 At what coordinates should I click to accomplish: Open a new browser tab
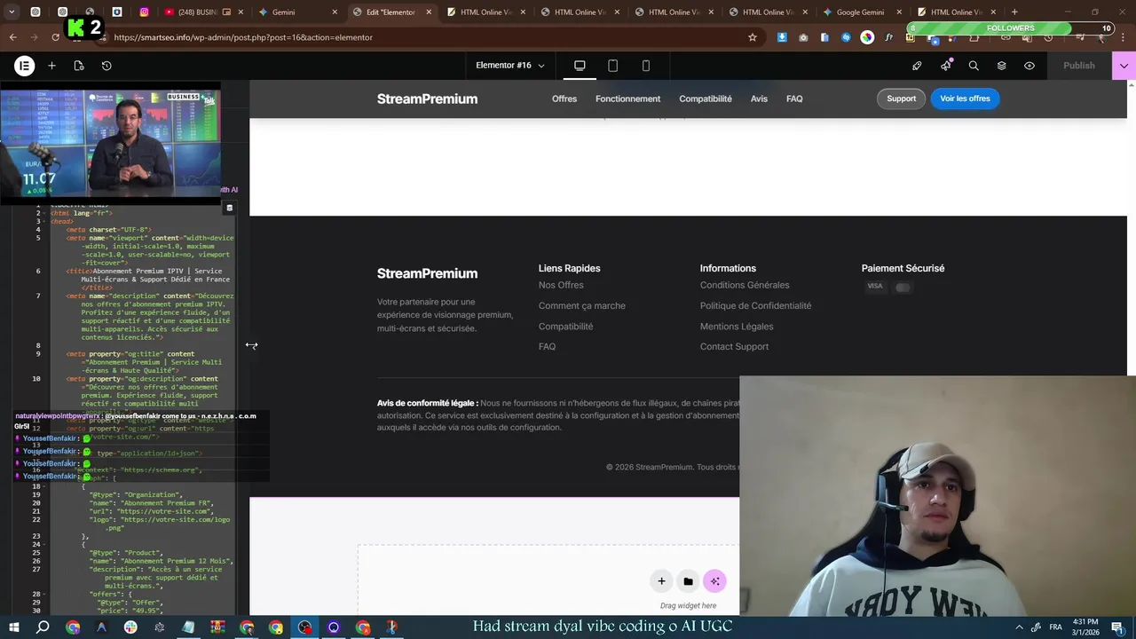1014,12
